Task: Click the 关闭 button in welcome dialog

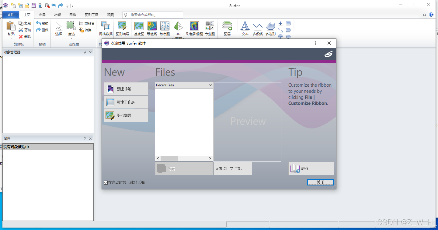Action: tap(320, 182)
